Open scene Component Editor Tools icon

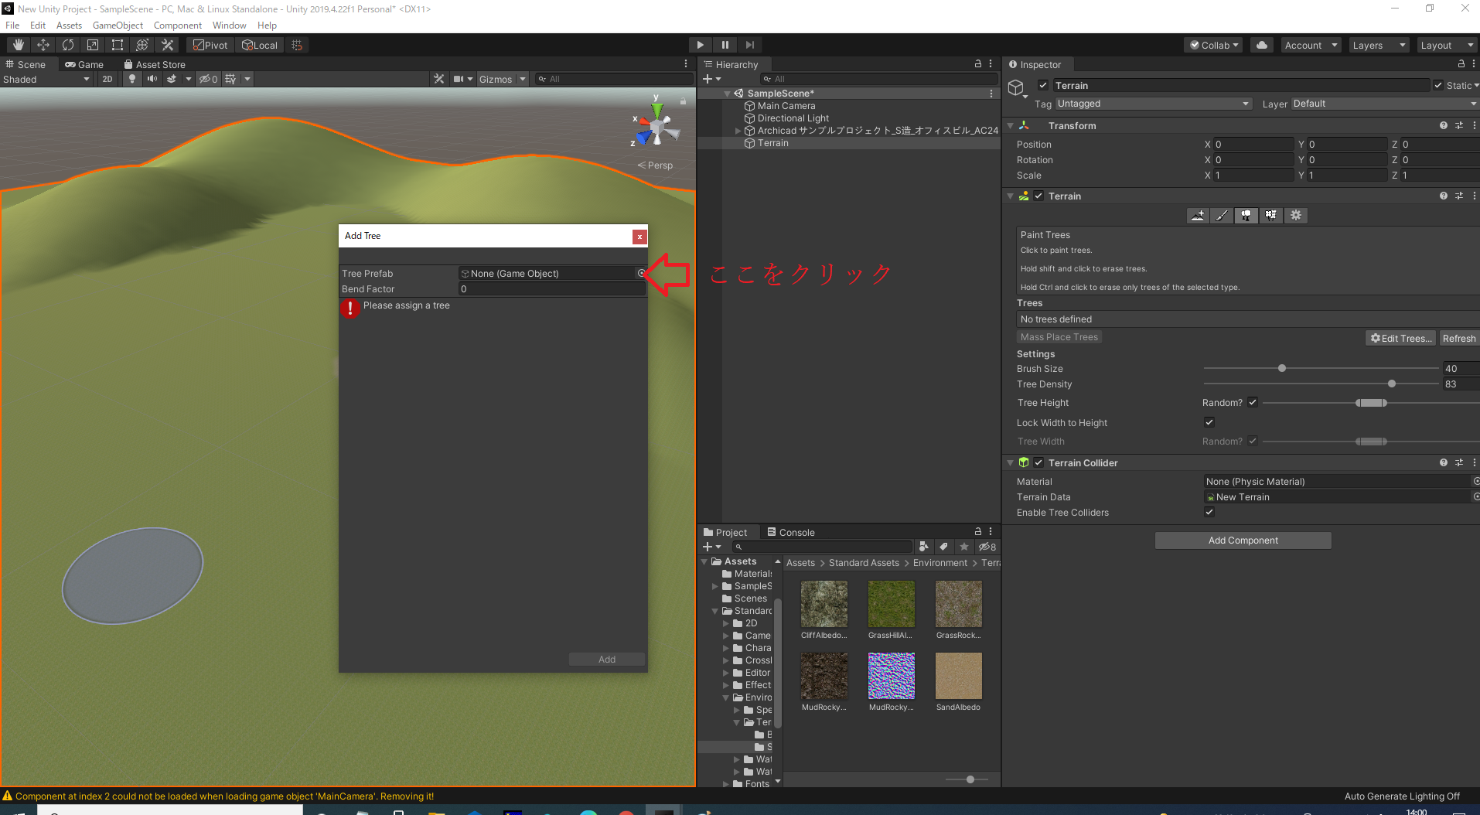click(438, 79)
